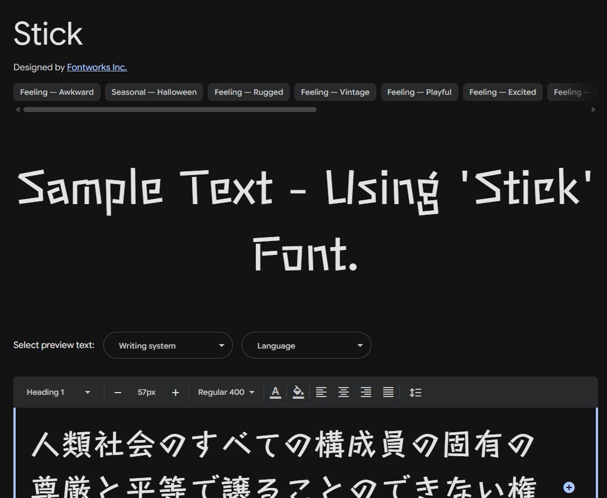This screenshot has height=498, width=607.
Task: Open the line height spacing control
Action: pyautogui.click(x=415, y=393)
